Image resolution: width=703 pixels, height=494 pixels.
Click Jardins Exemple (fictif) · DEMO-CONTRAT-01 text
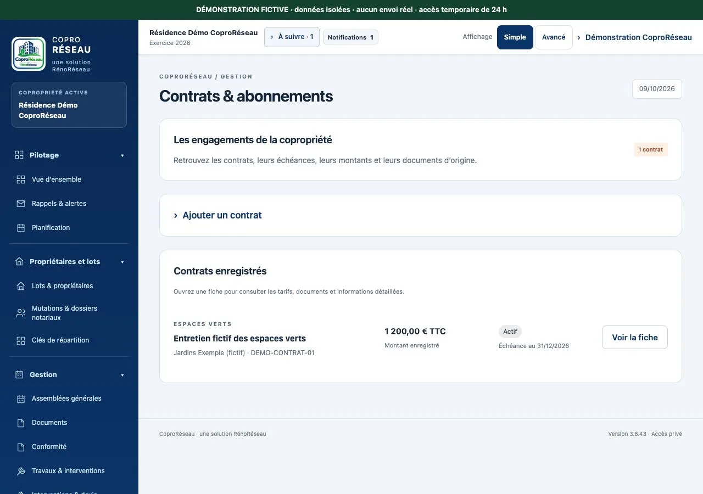tap(244, 353)
